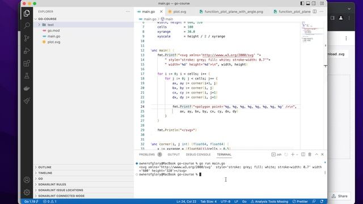The image size is (363, 204).
Task: Open plot.svg in the explorer
Action: 54,42
